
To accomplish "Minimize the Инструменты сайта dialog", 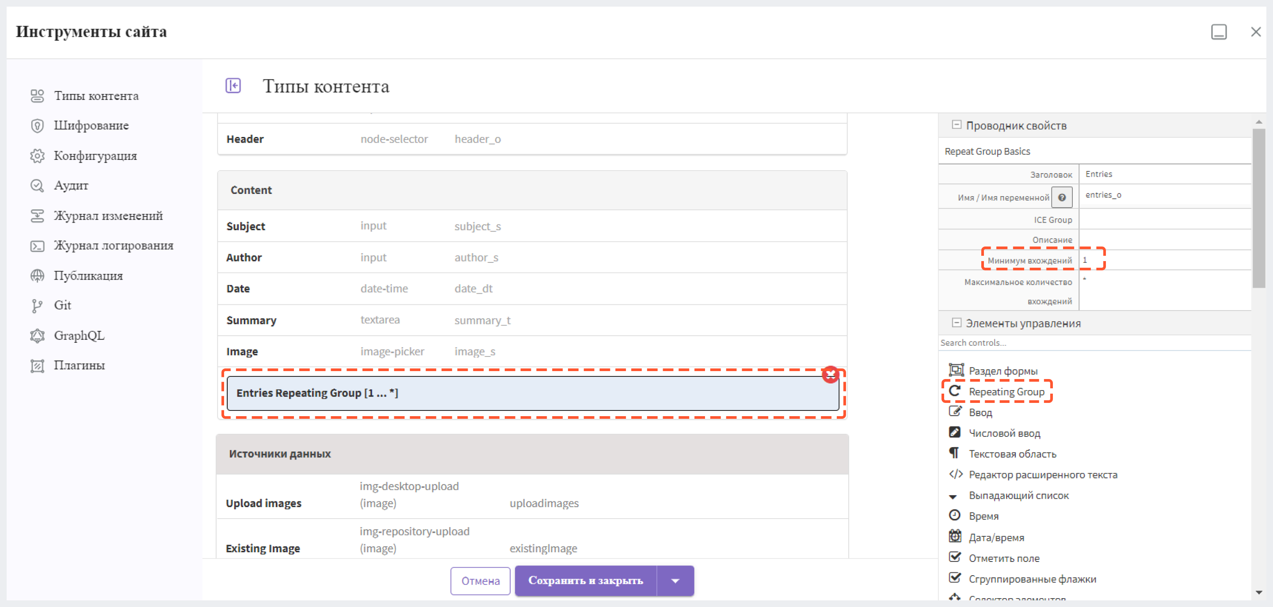I will (x=1219, y=32).
